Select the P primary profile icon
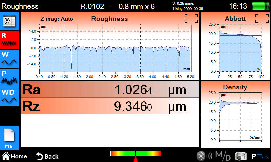Viewport: 271px width, 162px height. [x=9, y=78]
